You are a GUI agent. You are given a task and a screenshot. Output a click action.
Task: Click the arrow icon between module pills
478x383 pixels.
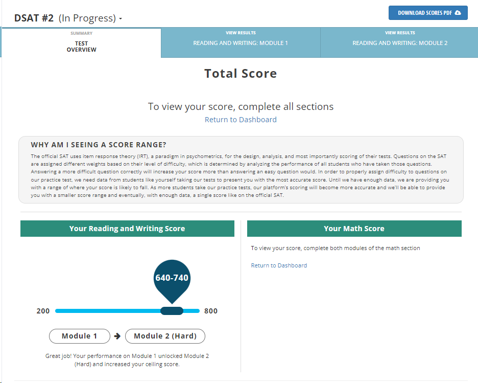pyautogui.click(x=117, y=336)
